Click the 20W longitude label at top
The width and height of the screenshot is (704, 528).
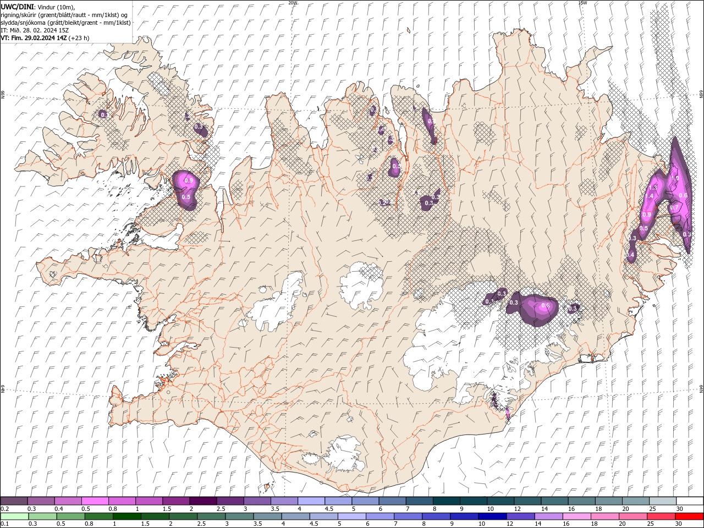[x=293, y=2]
